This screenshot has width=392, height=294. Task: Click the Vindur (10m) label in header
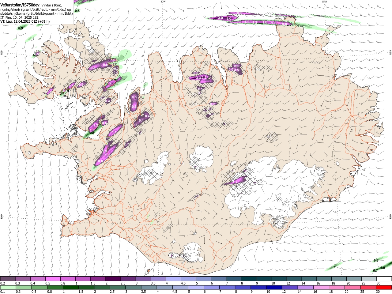(x=51, y=5)
